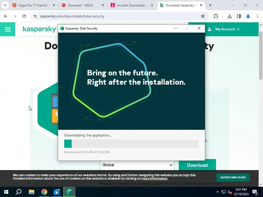The image size is (263, 197).
Task: Open the Chrome profile menu
Action: (248, 16)
